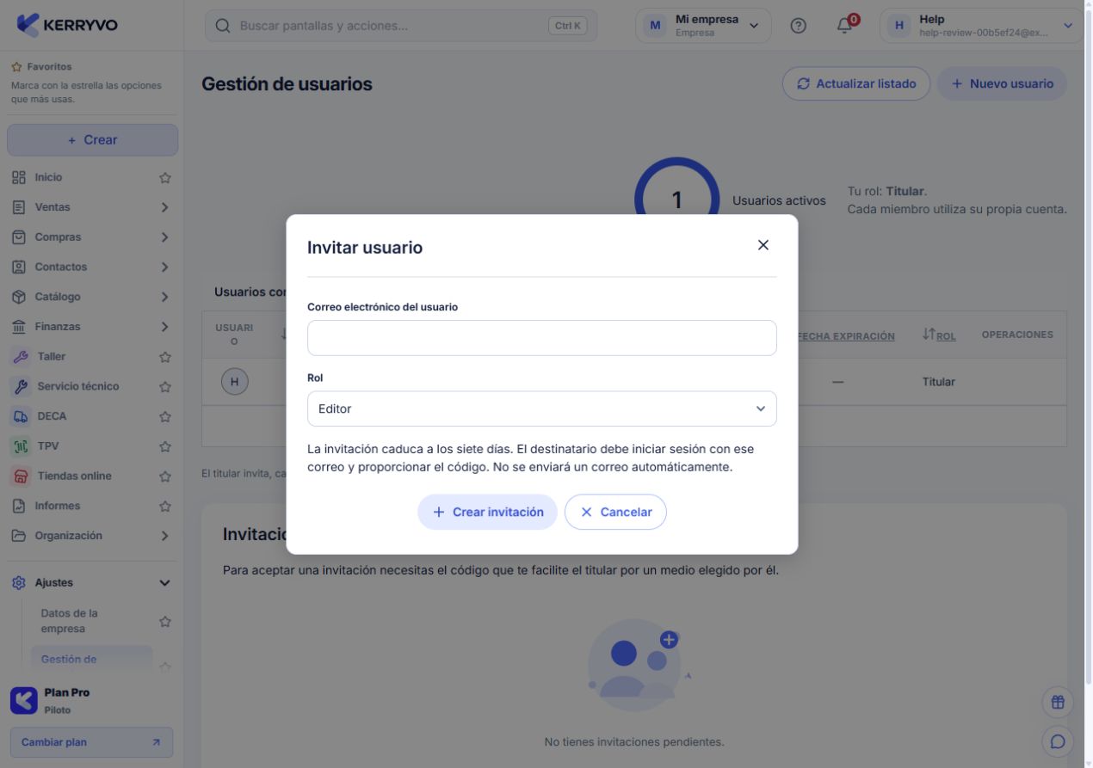Click Cancelar in the dialog
This screenshot has width=1093, height=768.
point(615,512)
